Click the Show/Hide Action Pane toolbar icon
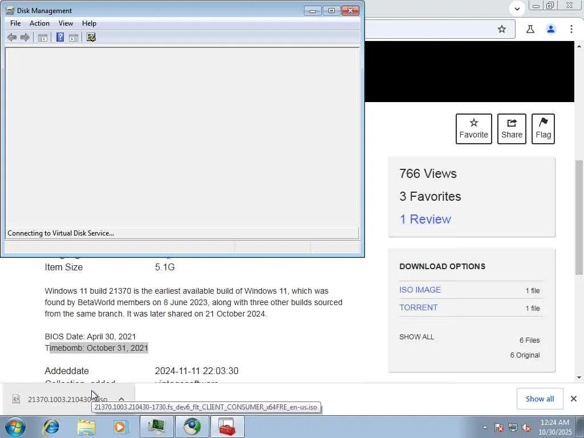The width and height of the screenshot is (584, 438). tap(74, 37)
